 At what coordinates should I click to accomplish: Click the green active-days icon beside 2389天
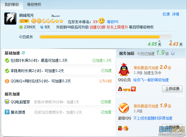click(21, 27)
